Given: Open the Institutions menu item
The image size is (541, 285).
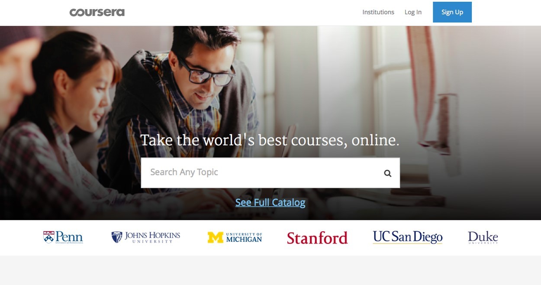Looking at the screenshot, I should 378,12.
